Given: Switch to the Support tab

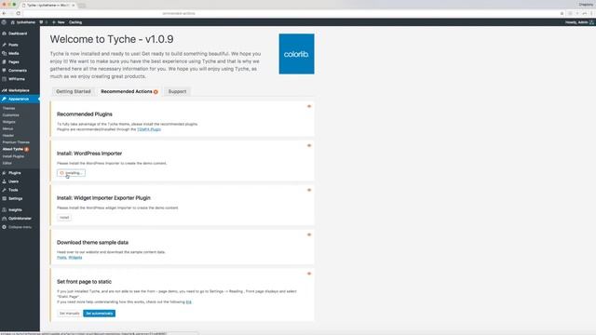Looking at the screenshot, I should click(177, 91).
